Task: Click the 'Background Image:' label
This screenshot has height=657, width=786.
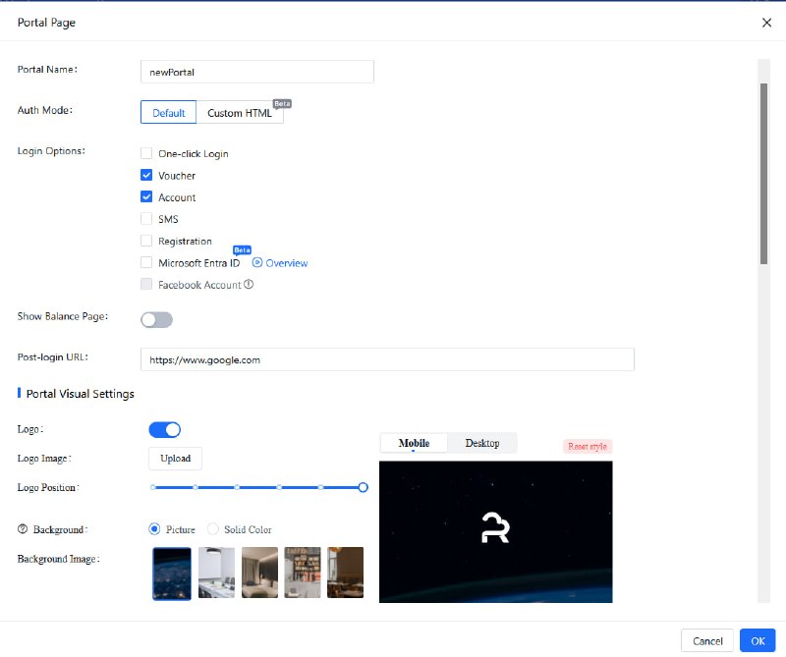Action: click(x=59, y=559)
